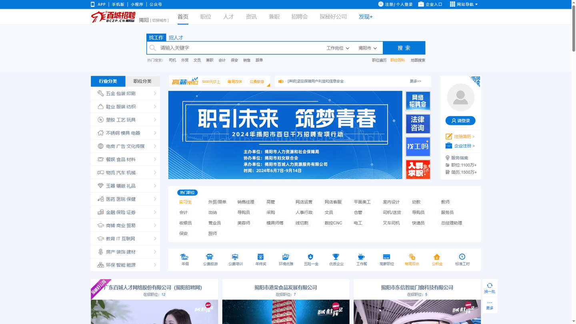Click the 5000元以上 salary tag

coord(211,82)
